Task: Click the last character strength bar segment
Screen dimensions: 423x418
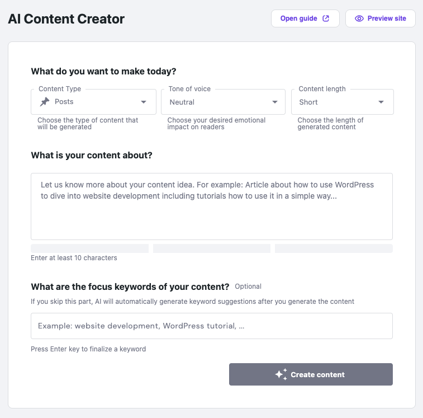Action: [334, 248]
